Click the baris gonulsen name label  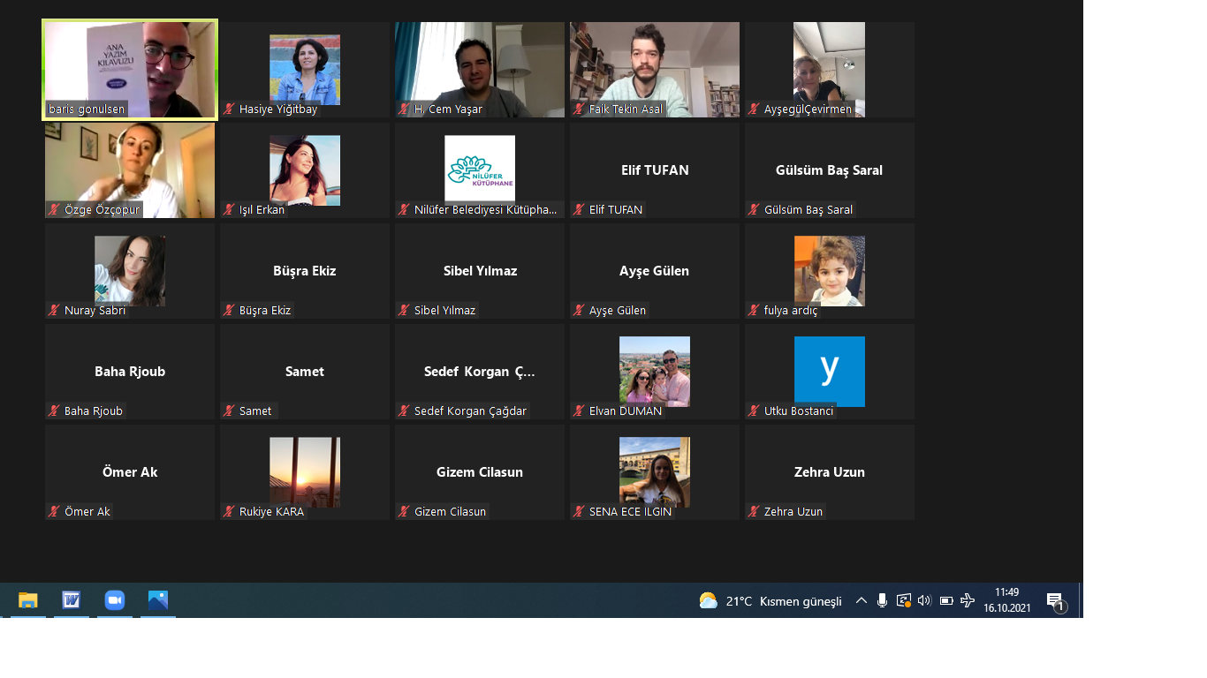[87, 109]
